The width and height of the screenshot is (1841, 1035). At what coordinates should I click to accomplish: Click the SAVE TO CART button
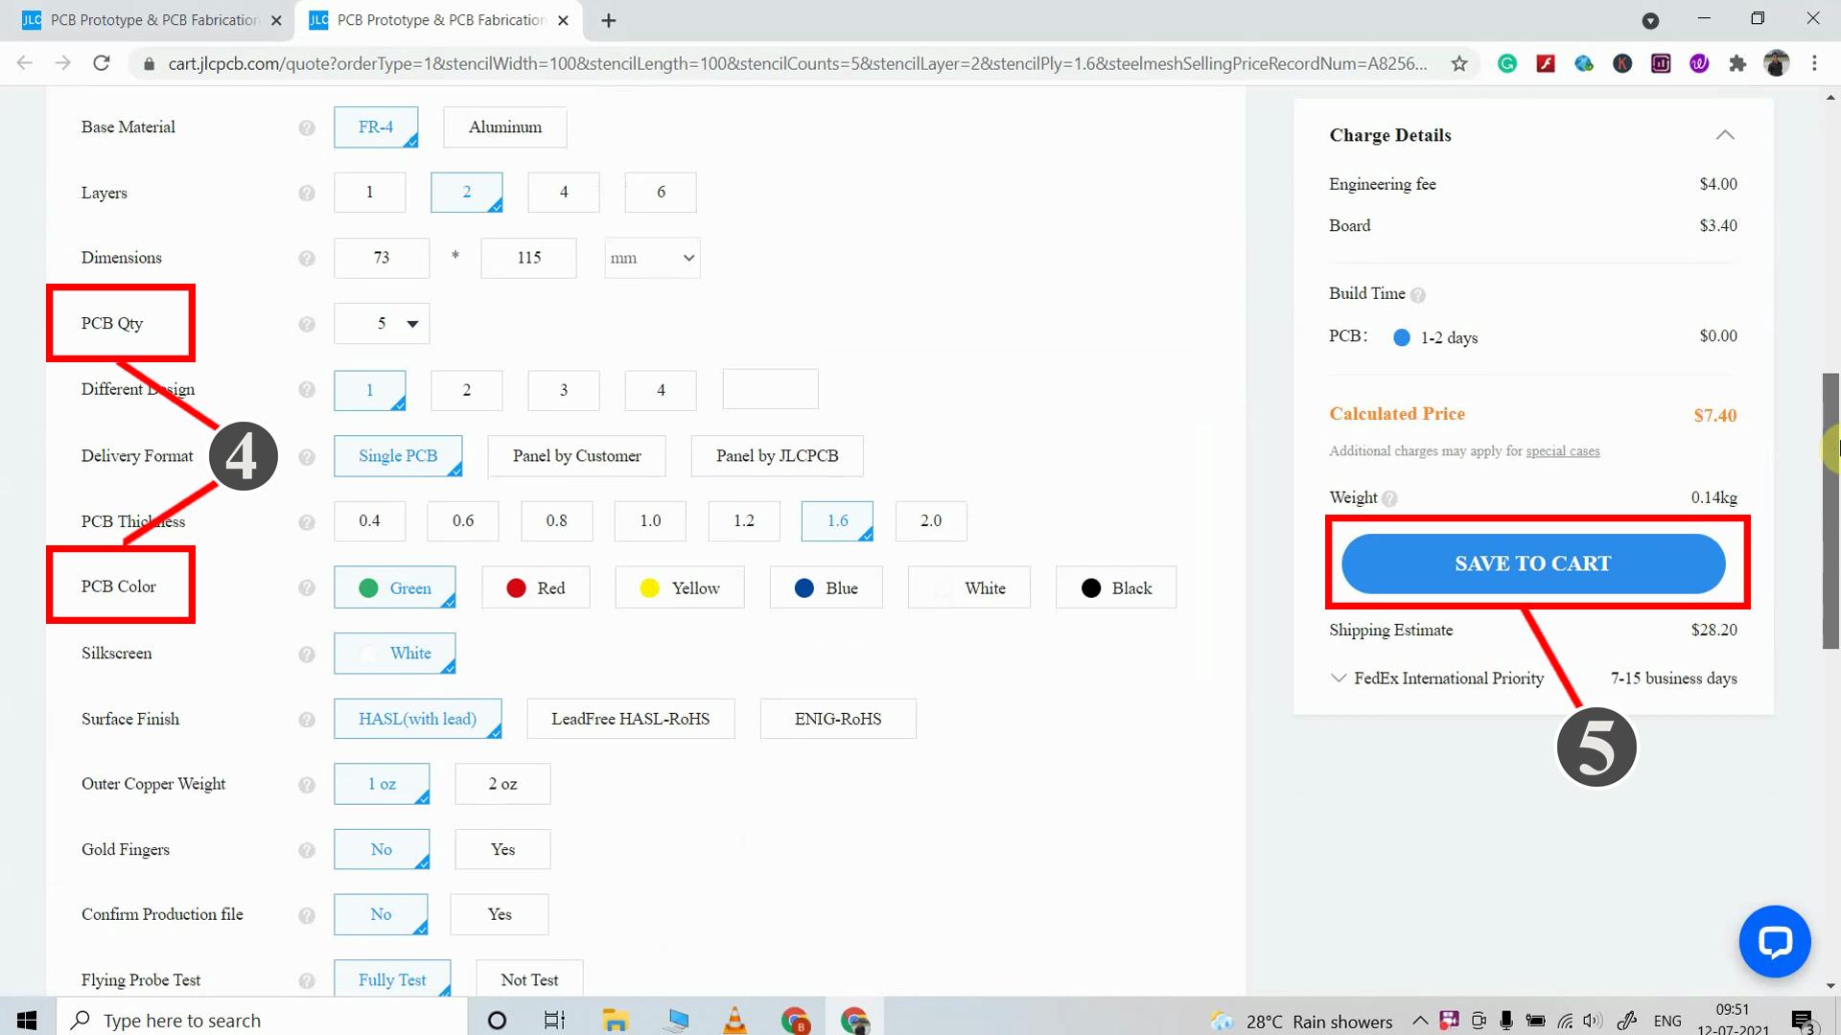pyautogui.click(x=1532, y=563)
